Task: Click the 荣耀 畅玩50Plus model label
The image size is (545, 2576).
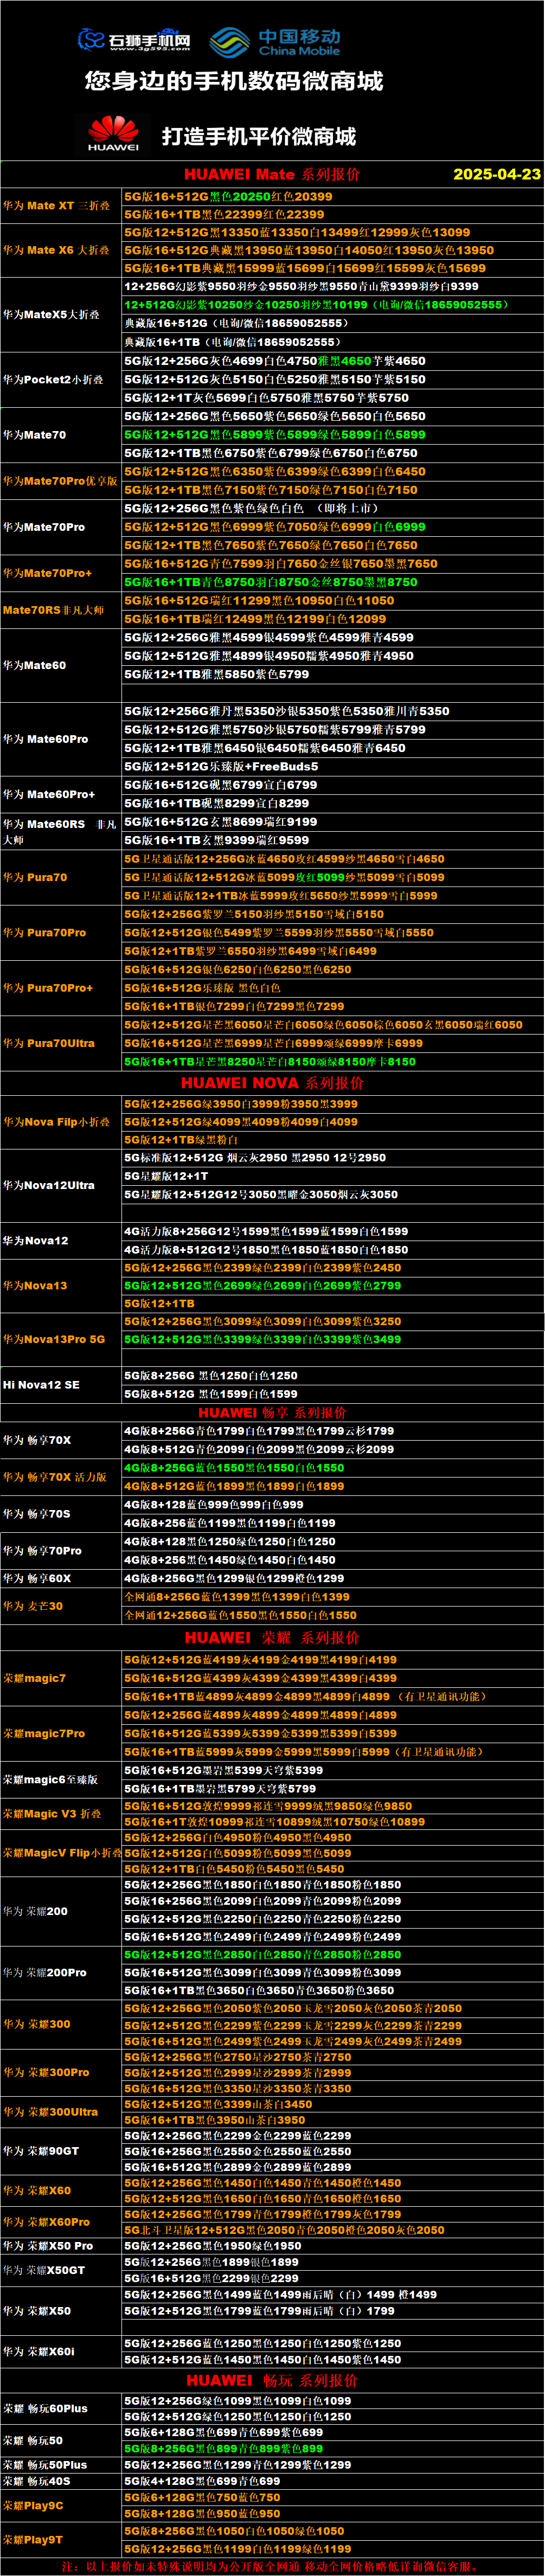Action: click(x=45, y=2465)
